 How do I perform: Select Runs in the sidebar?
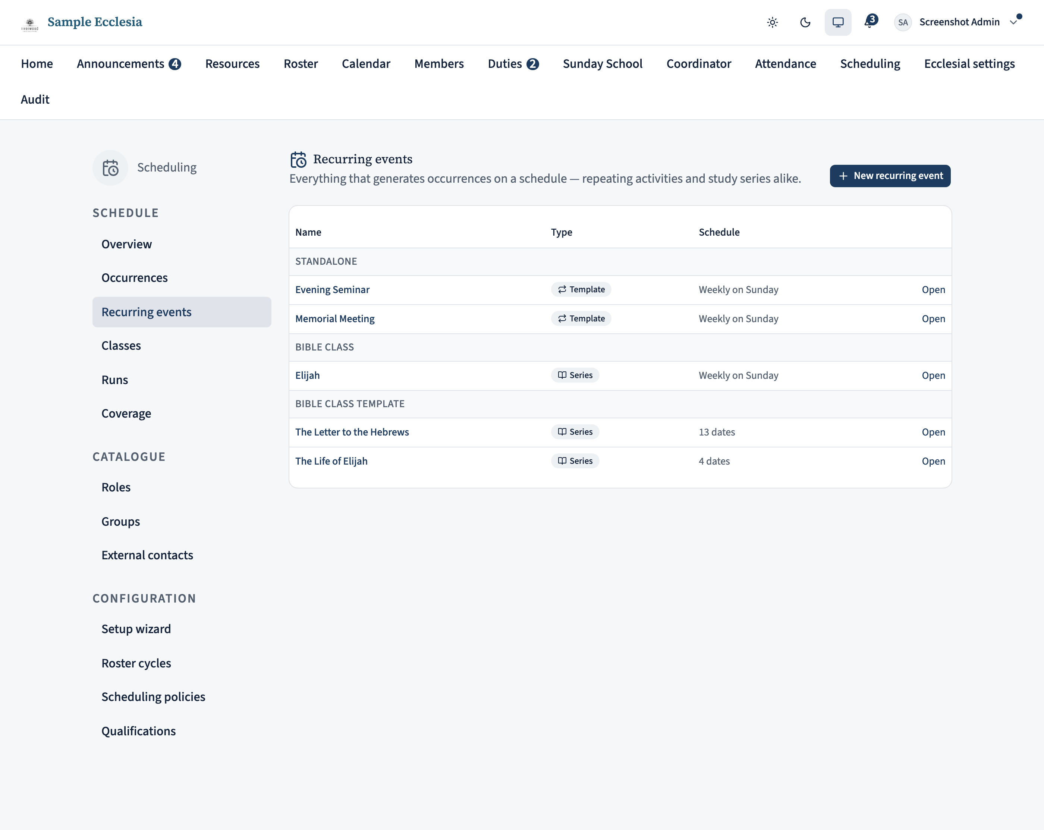tap(182, 380)
